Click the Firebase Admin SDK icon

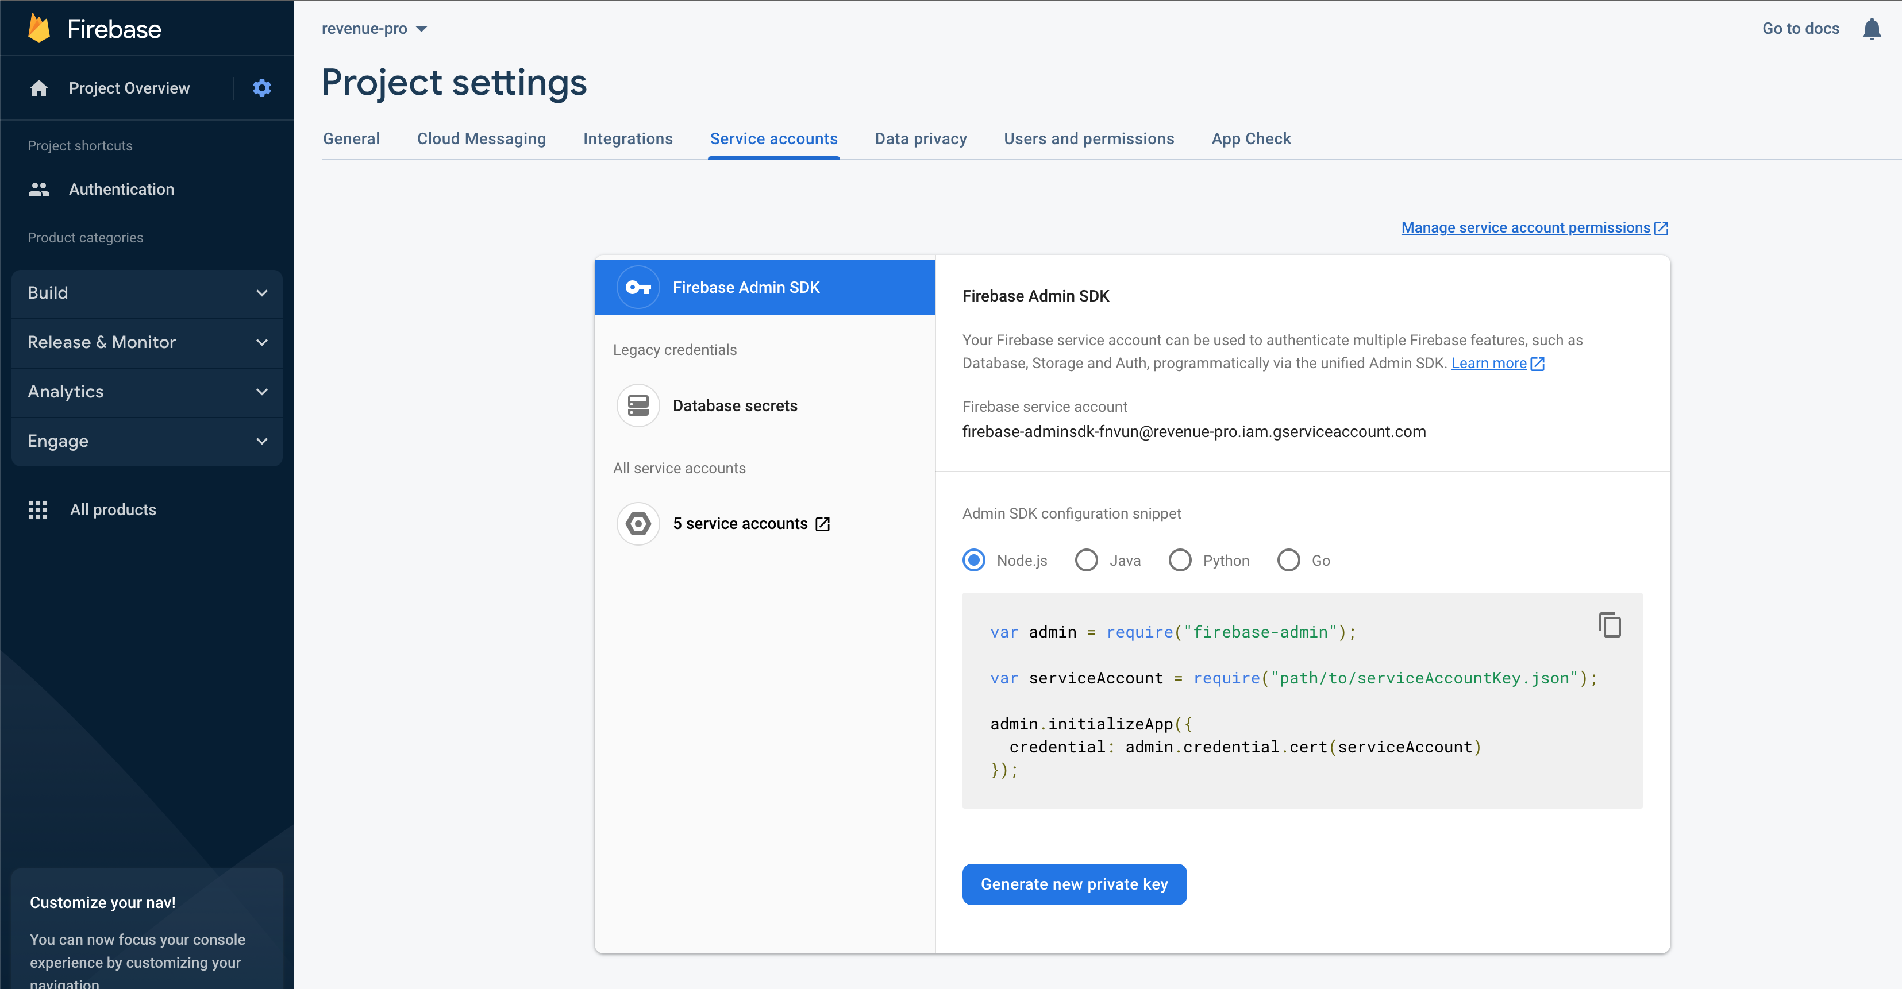[x=637, y=287]
